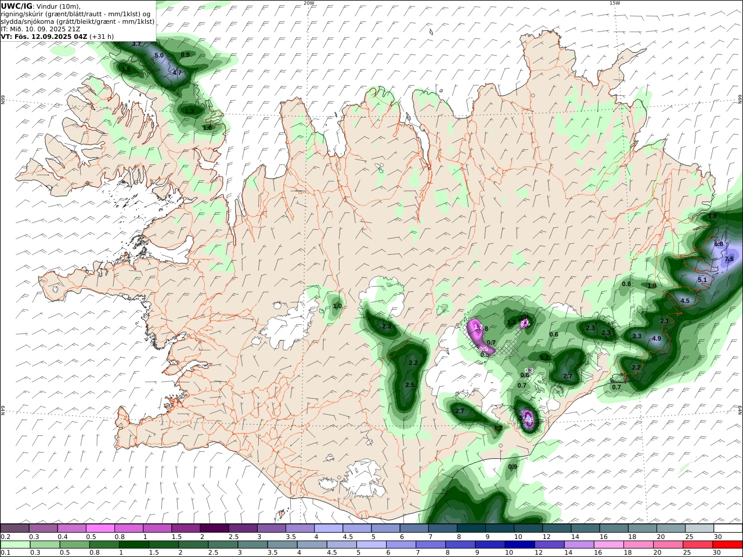Click the 5.0 precipitation value on the map
Image resolution: width=743 pixels, height=557 pixels.
click(159, 56)
